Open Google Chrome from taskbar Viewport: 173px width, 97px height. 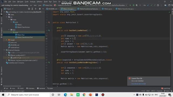84,95
